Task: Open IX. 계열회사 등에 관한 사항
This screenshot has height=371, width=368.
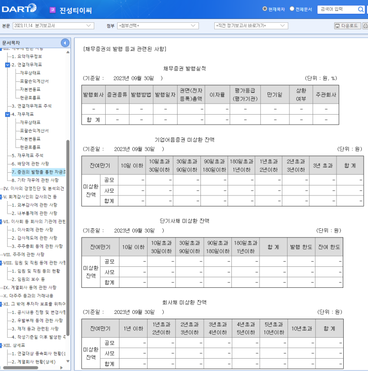Action: coord(30,287)
